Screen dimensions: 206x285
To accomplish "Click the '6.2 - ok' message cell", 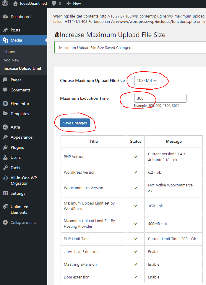I will pos(174,172).
